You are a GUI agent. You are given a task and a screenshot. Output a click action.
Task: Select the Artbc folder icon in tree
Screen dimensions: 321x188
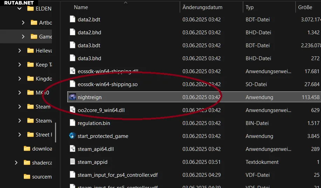point(34,22)
